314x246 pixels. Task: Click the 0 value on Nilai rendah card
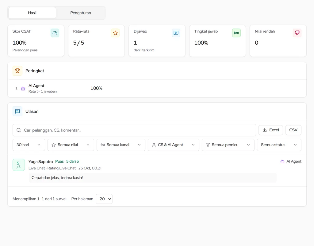point(257,43)
